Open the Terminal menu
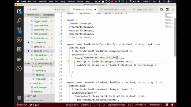The width and height of the screenshot is (191, 107). pos(71,1)
